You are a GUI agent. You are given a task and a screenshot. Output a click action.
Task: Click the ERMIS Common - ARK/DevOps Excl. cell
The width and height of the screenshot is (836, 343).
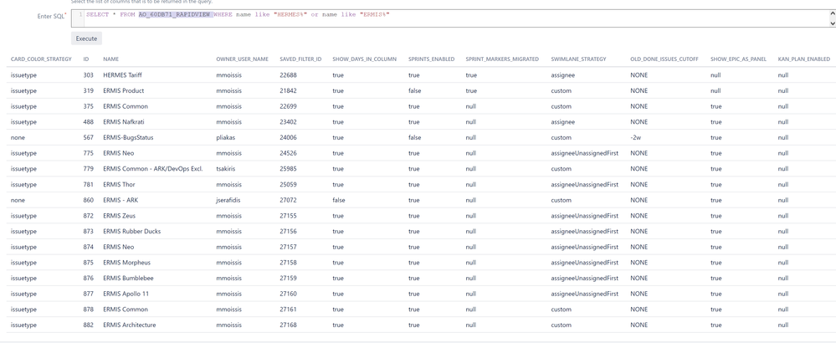click(153, 169)
